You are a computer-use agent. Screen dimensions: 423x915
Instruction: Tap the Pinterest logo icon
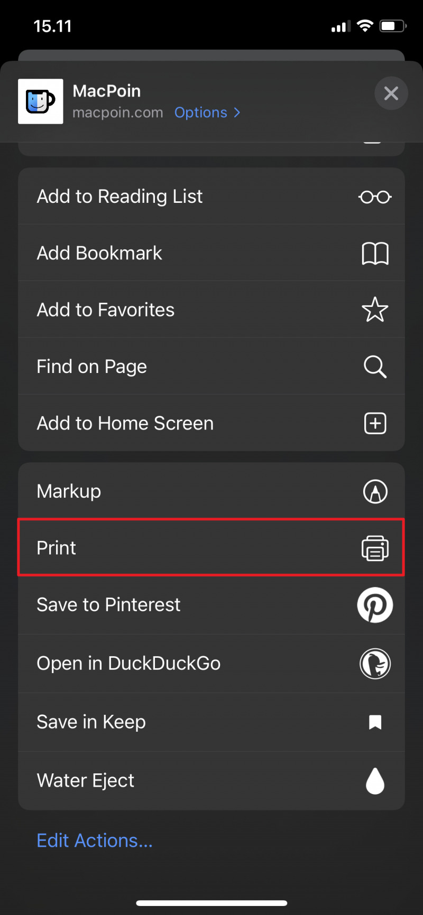point(375,605)
